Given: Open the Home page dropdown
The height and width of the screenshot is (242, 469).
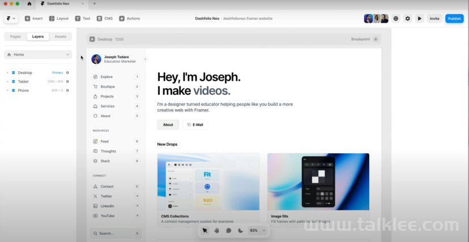Looking at the screenshot, I should click(38, 55).
